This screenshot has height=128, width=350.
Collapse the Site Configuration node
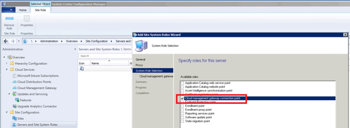pos(7,112)
